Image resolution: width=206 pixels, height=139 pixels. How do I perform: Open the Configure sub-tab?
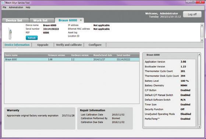(95, 45)
